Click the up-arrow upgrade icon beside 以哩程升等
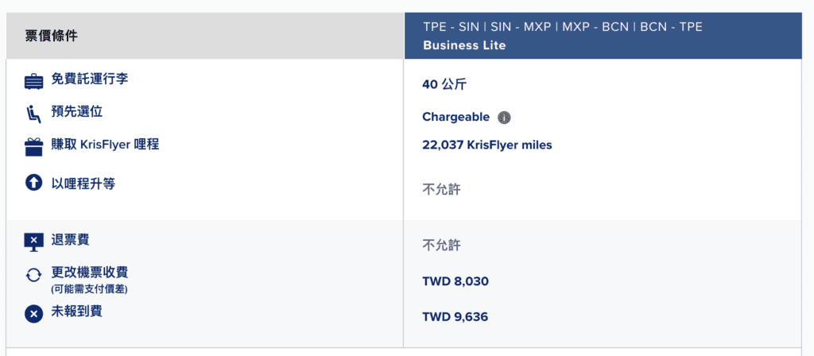Image resolution: width=814 pixels, height=356 pixels. pos(33,184)
